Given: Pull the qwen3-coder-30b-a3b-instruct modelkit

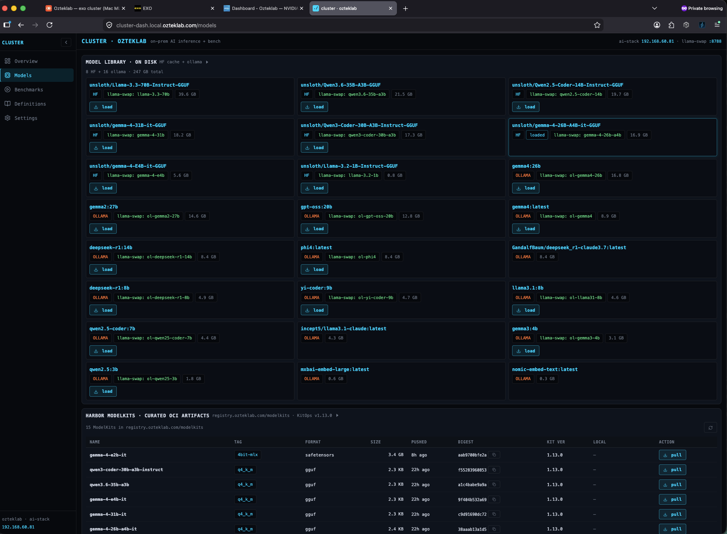Looking at the screenshot, I should 672,470.
